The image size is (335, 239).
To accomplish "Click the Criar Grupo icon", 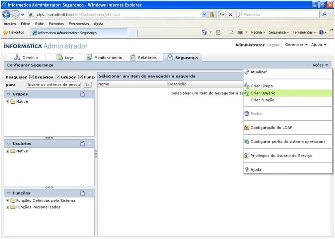I will 247,86.
